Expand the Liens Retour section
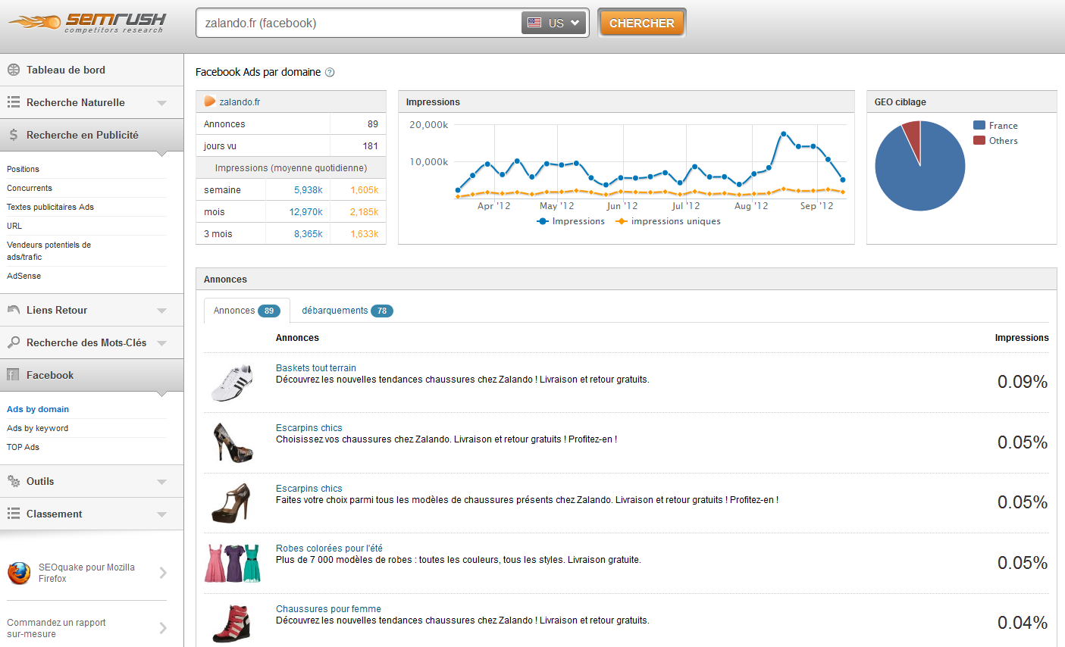Screen dimensions: 1065x647 [161, 311]
